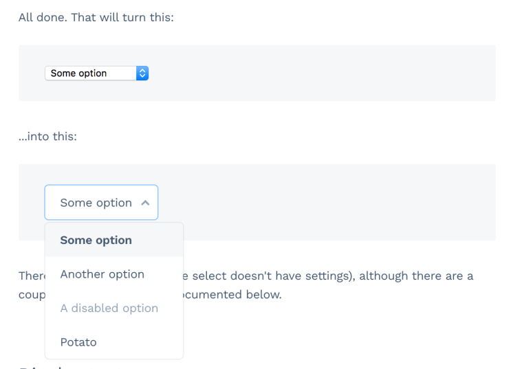Click 'A disabled option' entry
The height and width of the screenshot is (369, 511).
[x=114, y=308]
